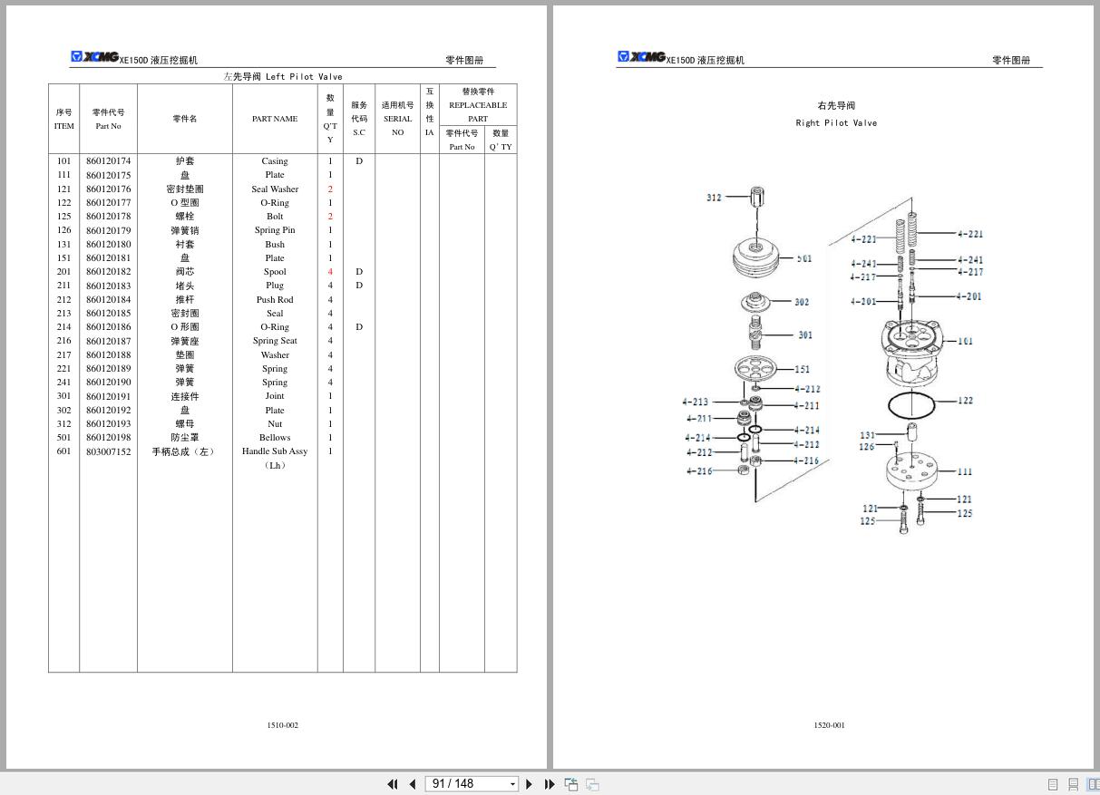Click the Part No column header beside ITEM
Screen dimensions: 1100x795
(x=109, y=126)
